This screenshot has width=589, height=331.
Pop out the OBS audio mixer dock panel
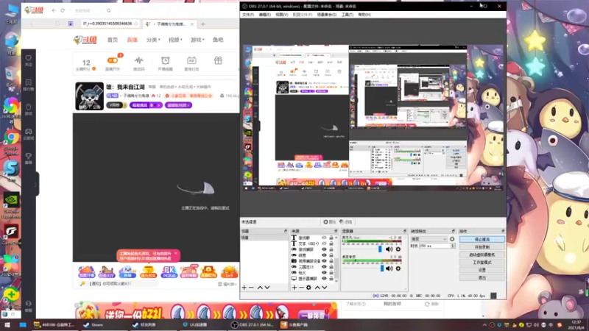pyautogui.click(x=404, y=231)
